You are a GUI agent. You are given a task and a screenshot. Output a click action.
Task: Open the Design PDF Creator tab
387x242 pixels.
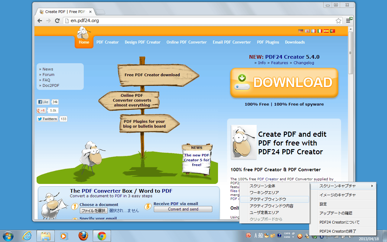[143, 42]
